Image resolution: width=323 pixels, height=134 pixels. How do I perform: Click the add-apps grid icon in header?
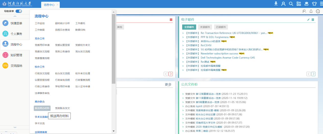click(298, 4)
